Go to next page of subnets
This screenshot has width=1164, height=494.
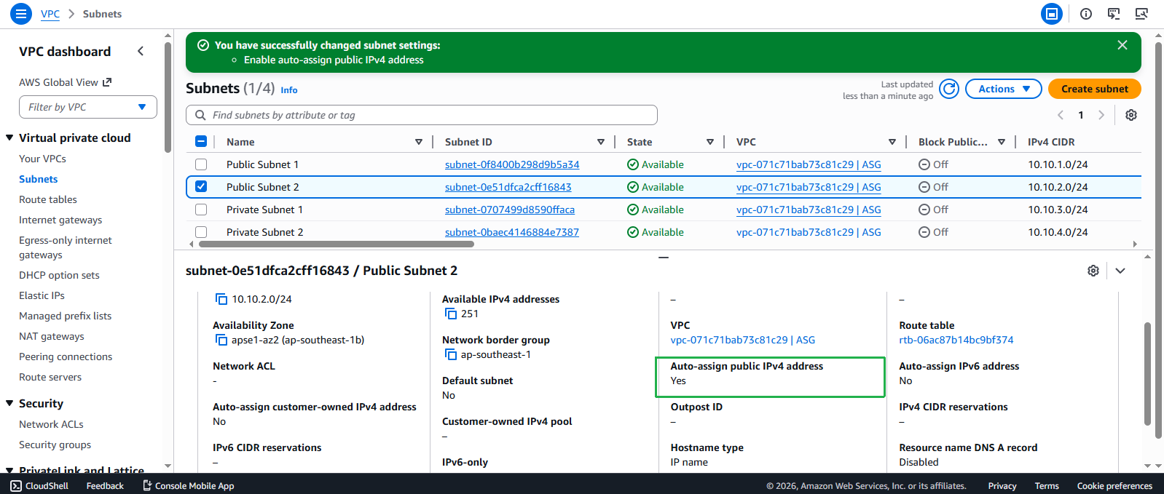pos(1101,115)
